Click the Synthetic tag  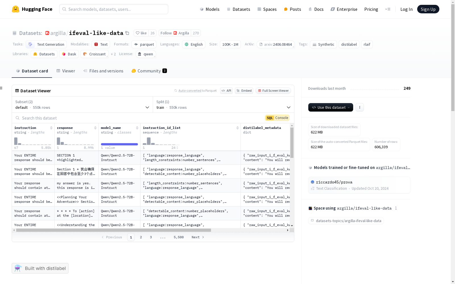323,44
